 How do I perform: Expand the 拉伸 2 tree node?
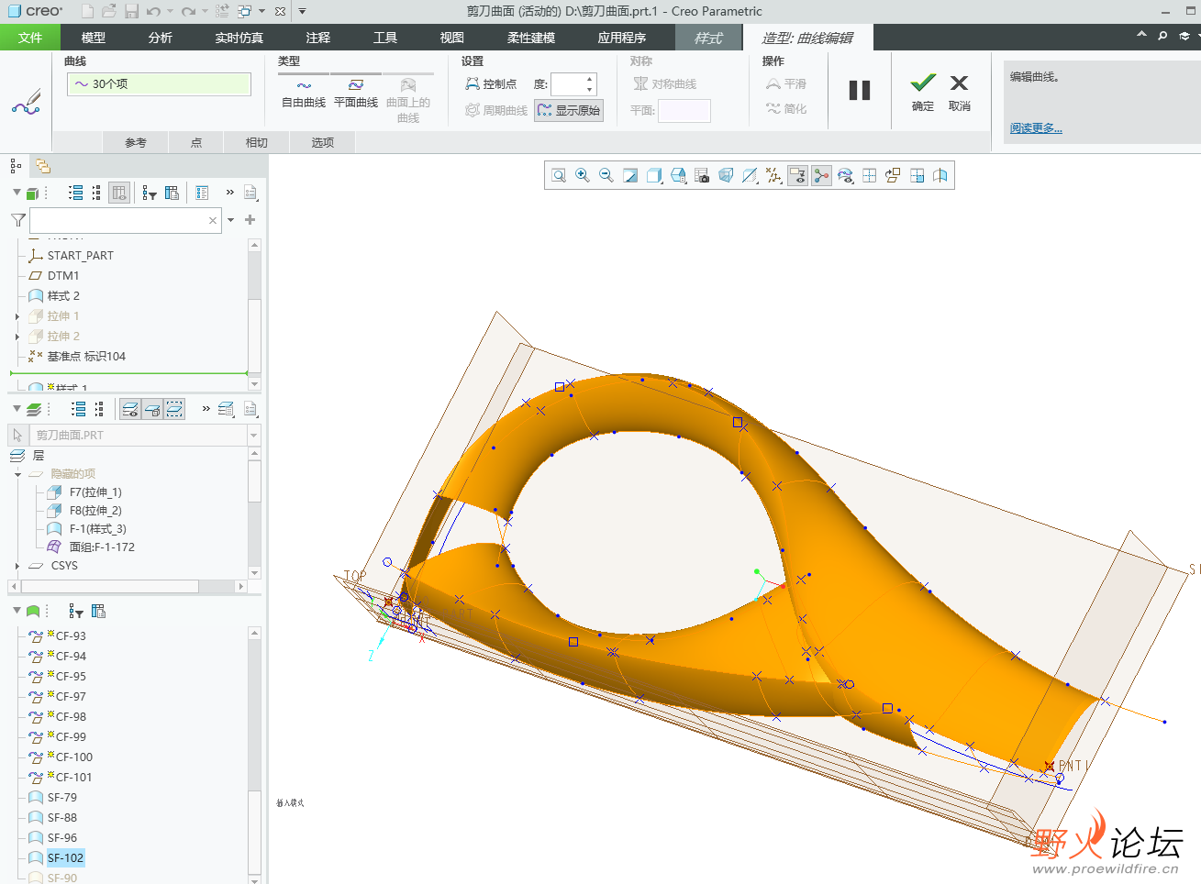coord(17,337)
